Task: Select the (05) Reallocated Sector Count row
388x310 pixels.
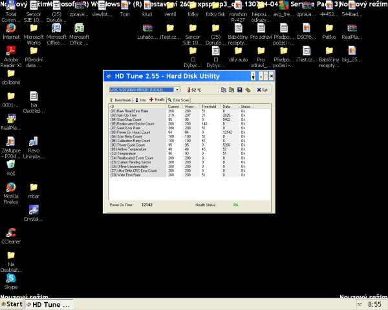Action: 182,123
